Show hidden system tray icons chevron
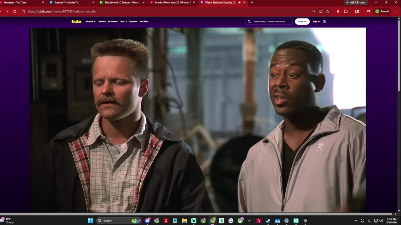The image size is (401, 225). coord(356,221)
